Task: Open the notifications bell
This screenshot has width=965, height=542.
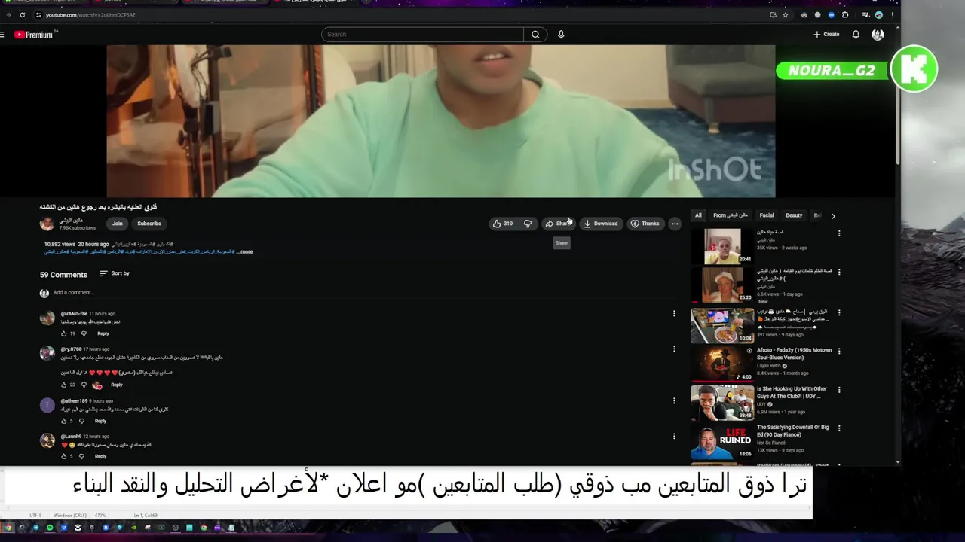Action: [x=856, y=35]
